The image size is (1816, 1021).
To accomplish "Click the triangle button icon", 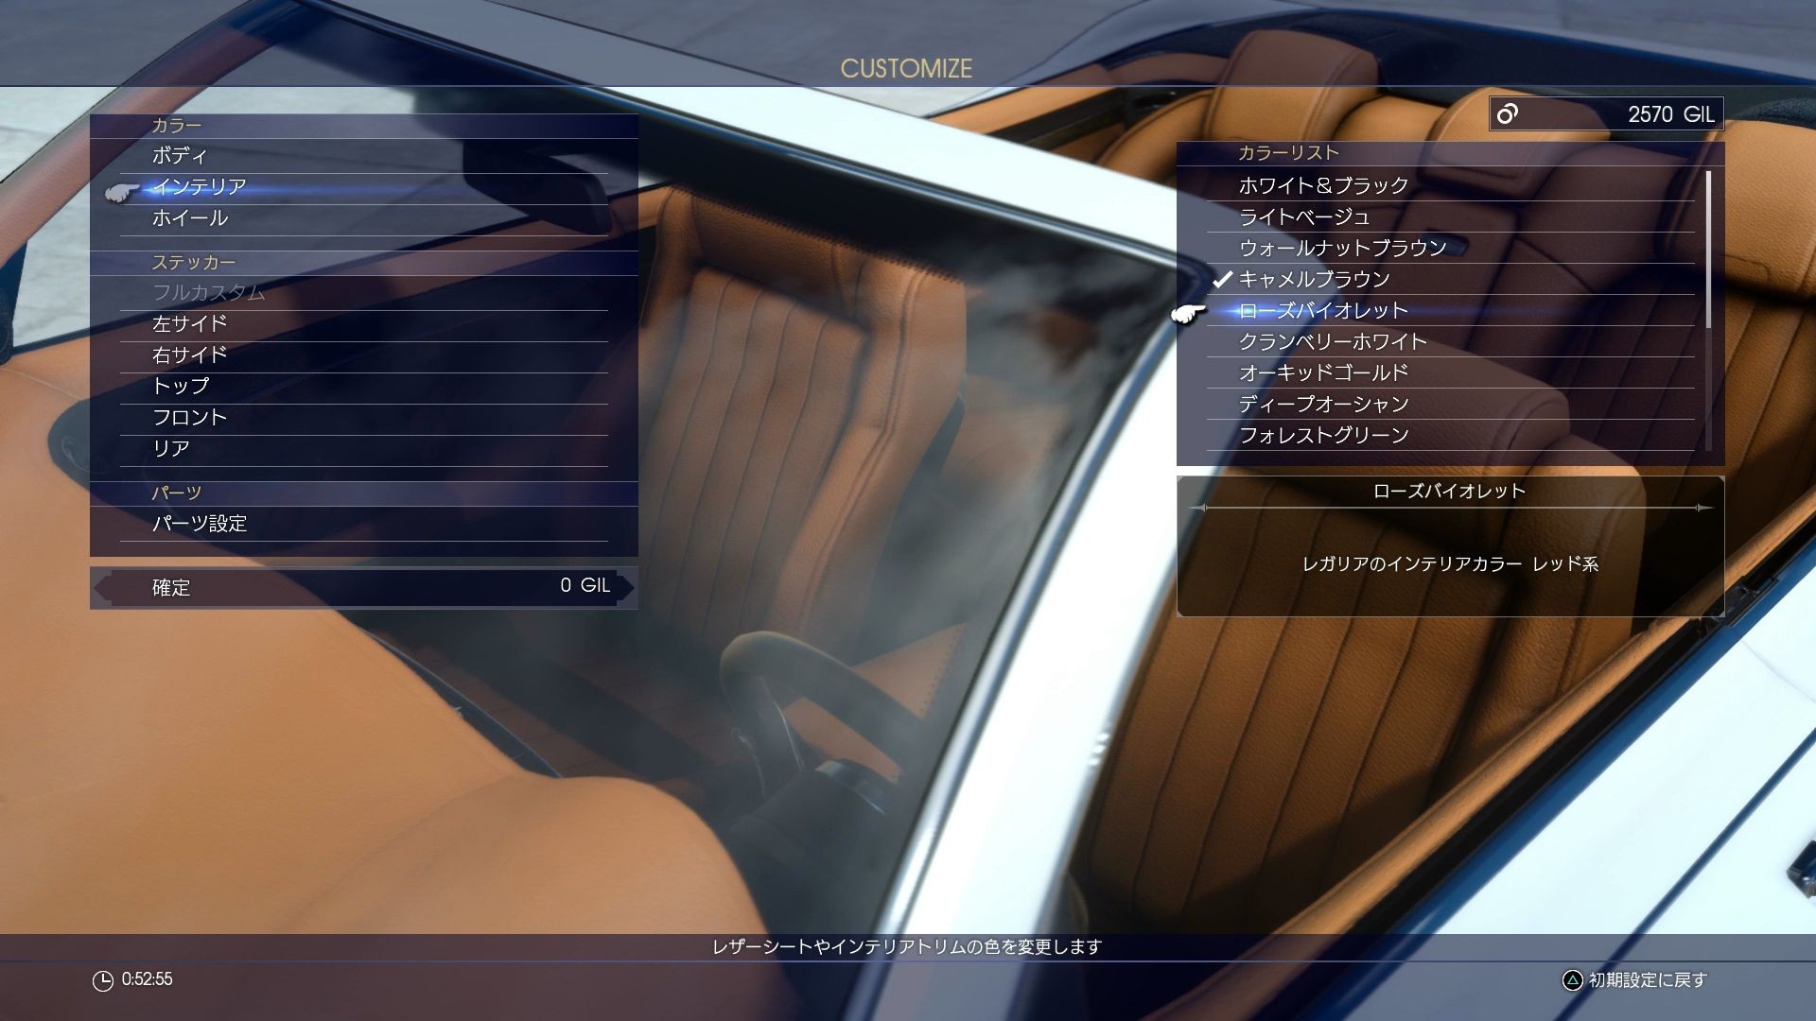I will 1572,980.
